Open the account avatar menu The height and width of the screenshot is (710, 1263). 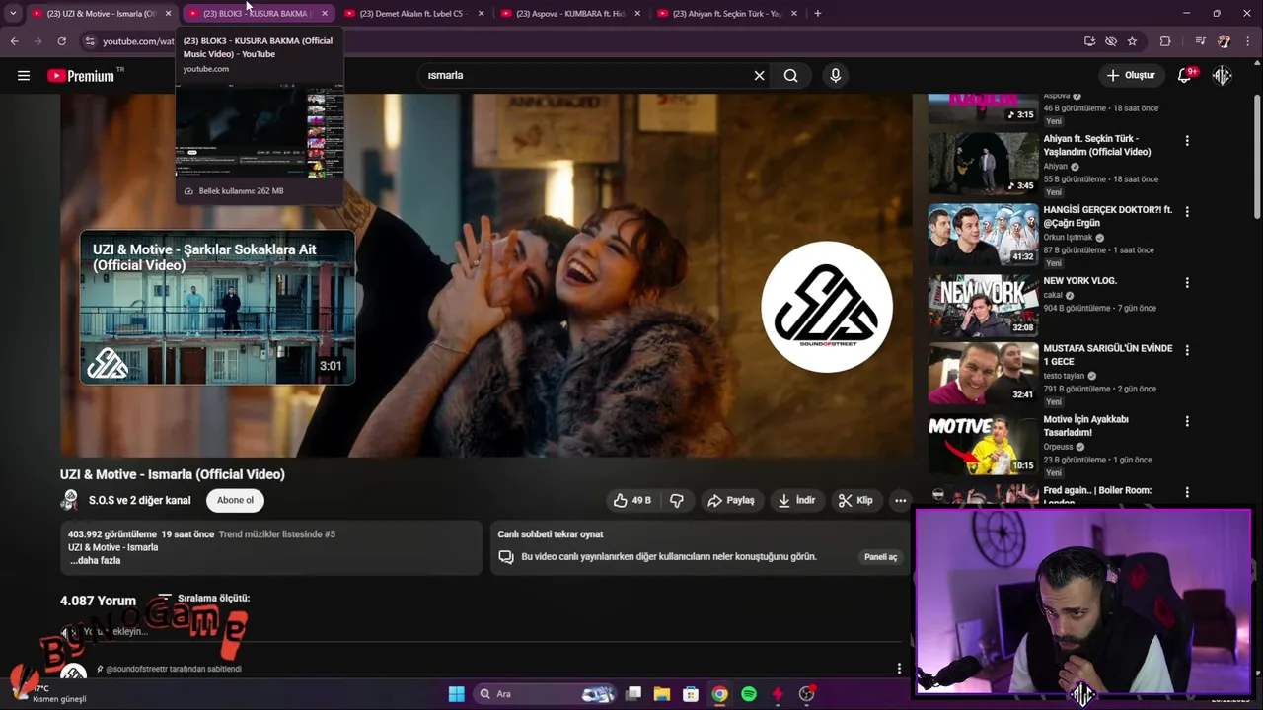click(1223, 75)
